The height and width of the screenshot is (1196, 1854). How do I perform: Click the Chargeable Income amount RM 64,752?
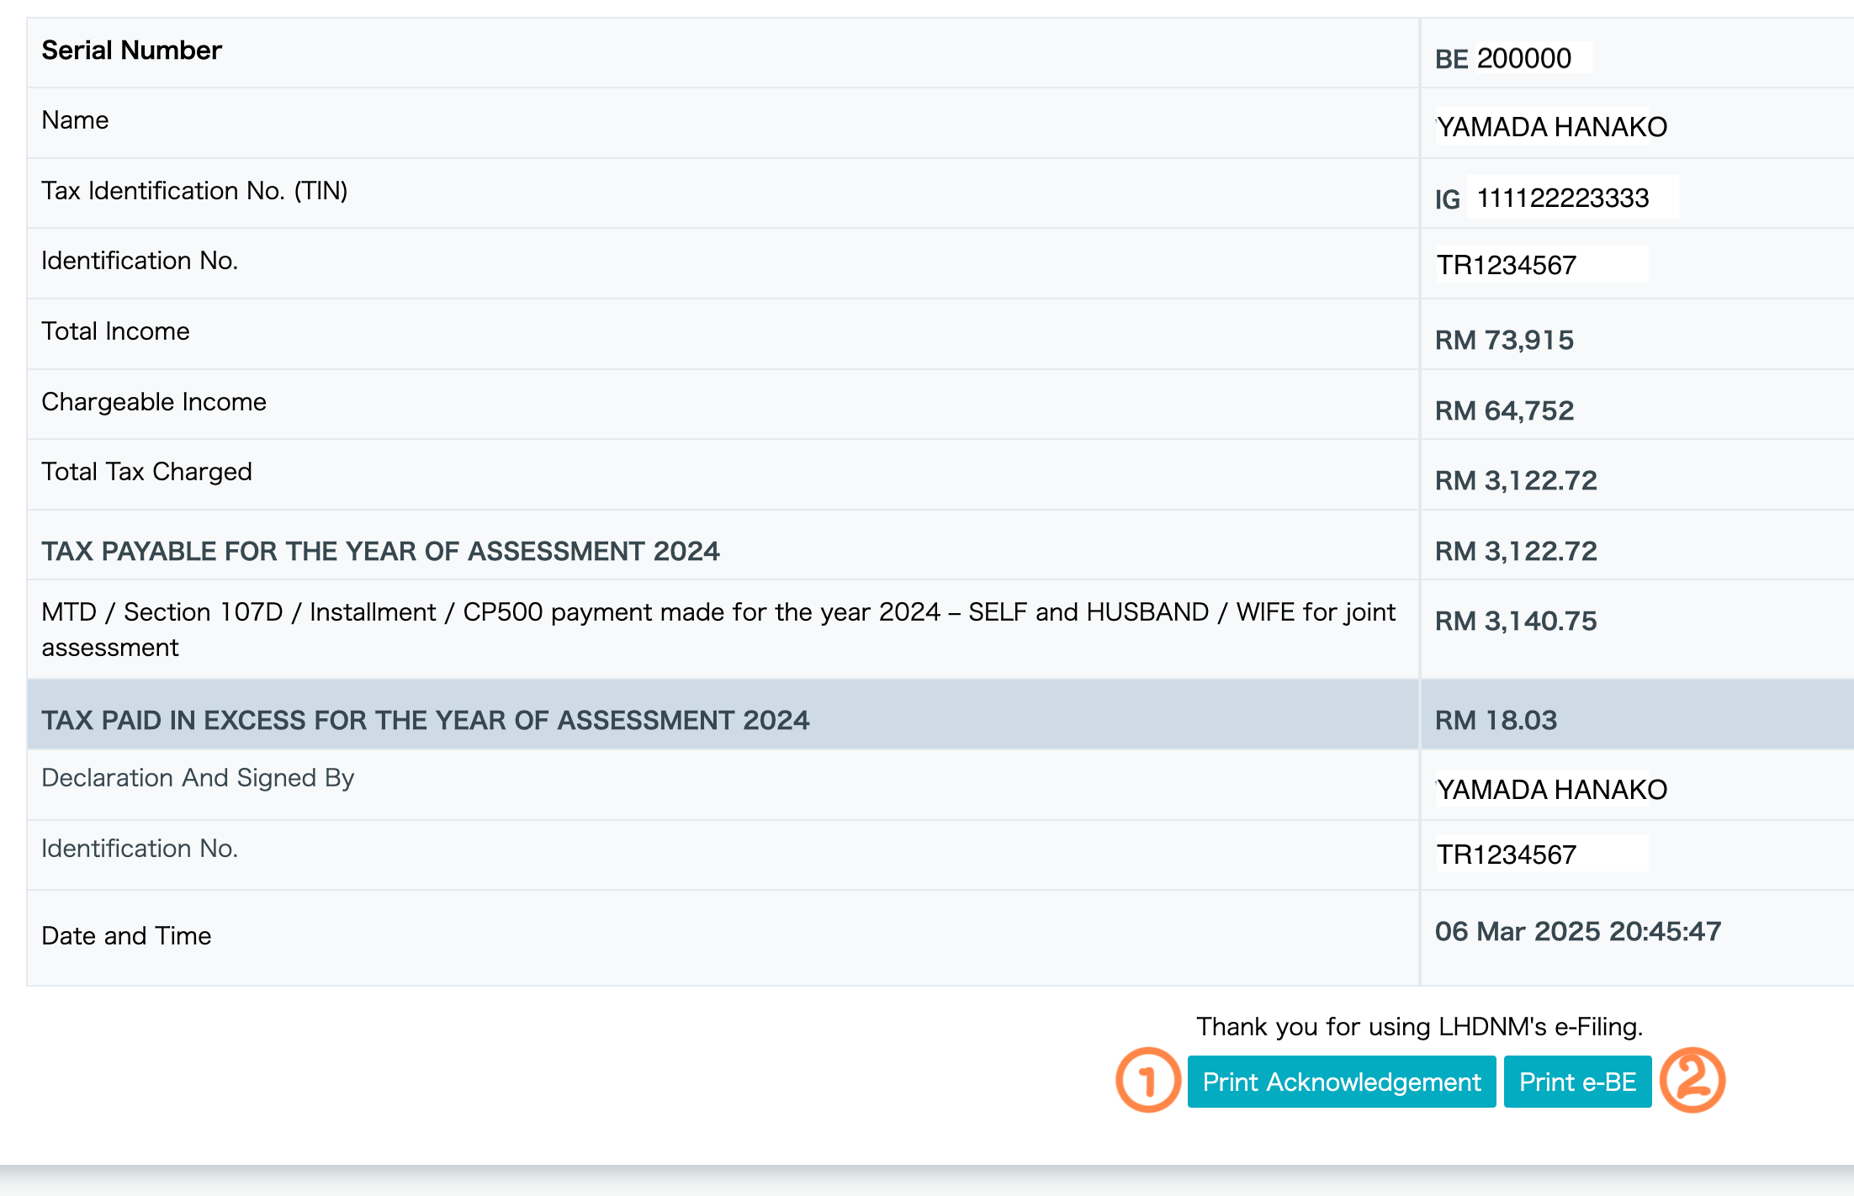point(1504,410)
